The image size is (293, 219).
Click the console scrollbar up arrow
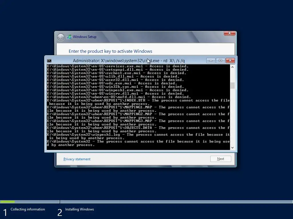pos(232,67)
